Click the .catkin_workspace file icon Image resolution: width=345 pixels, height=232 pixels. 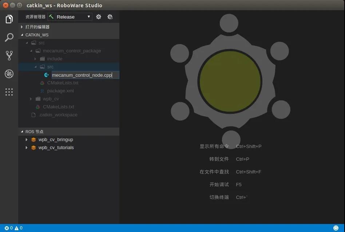[x=33, y=115]
